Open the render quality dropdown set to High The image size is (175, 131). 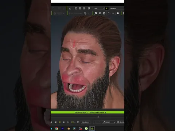pos(99,8)
